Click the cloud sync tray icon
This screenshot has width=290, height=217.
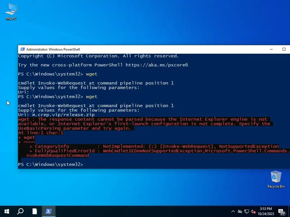point(240,211)
